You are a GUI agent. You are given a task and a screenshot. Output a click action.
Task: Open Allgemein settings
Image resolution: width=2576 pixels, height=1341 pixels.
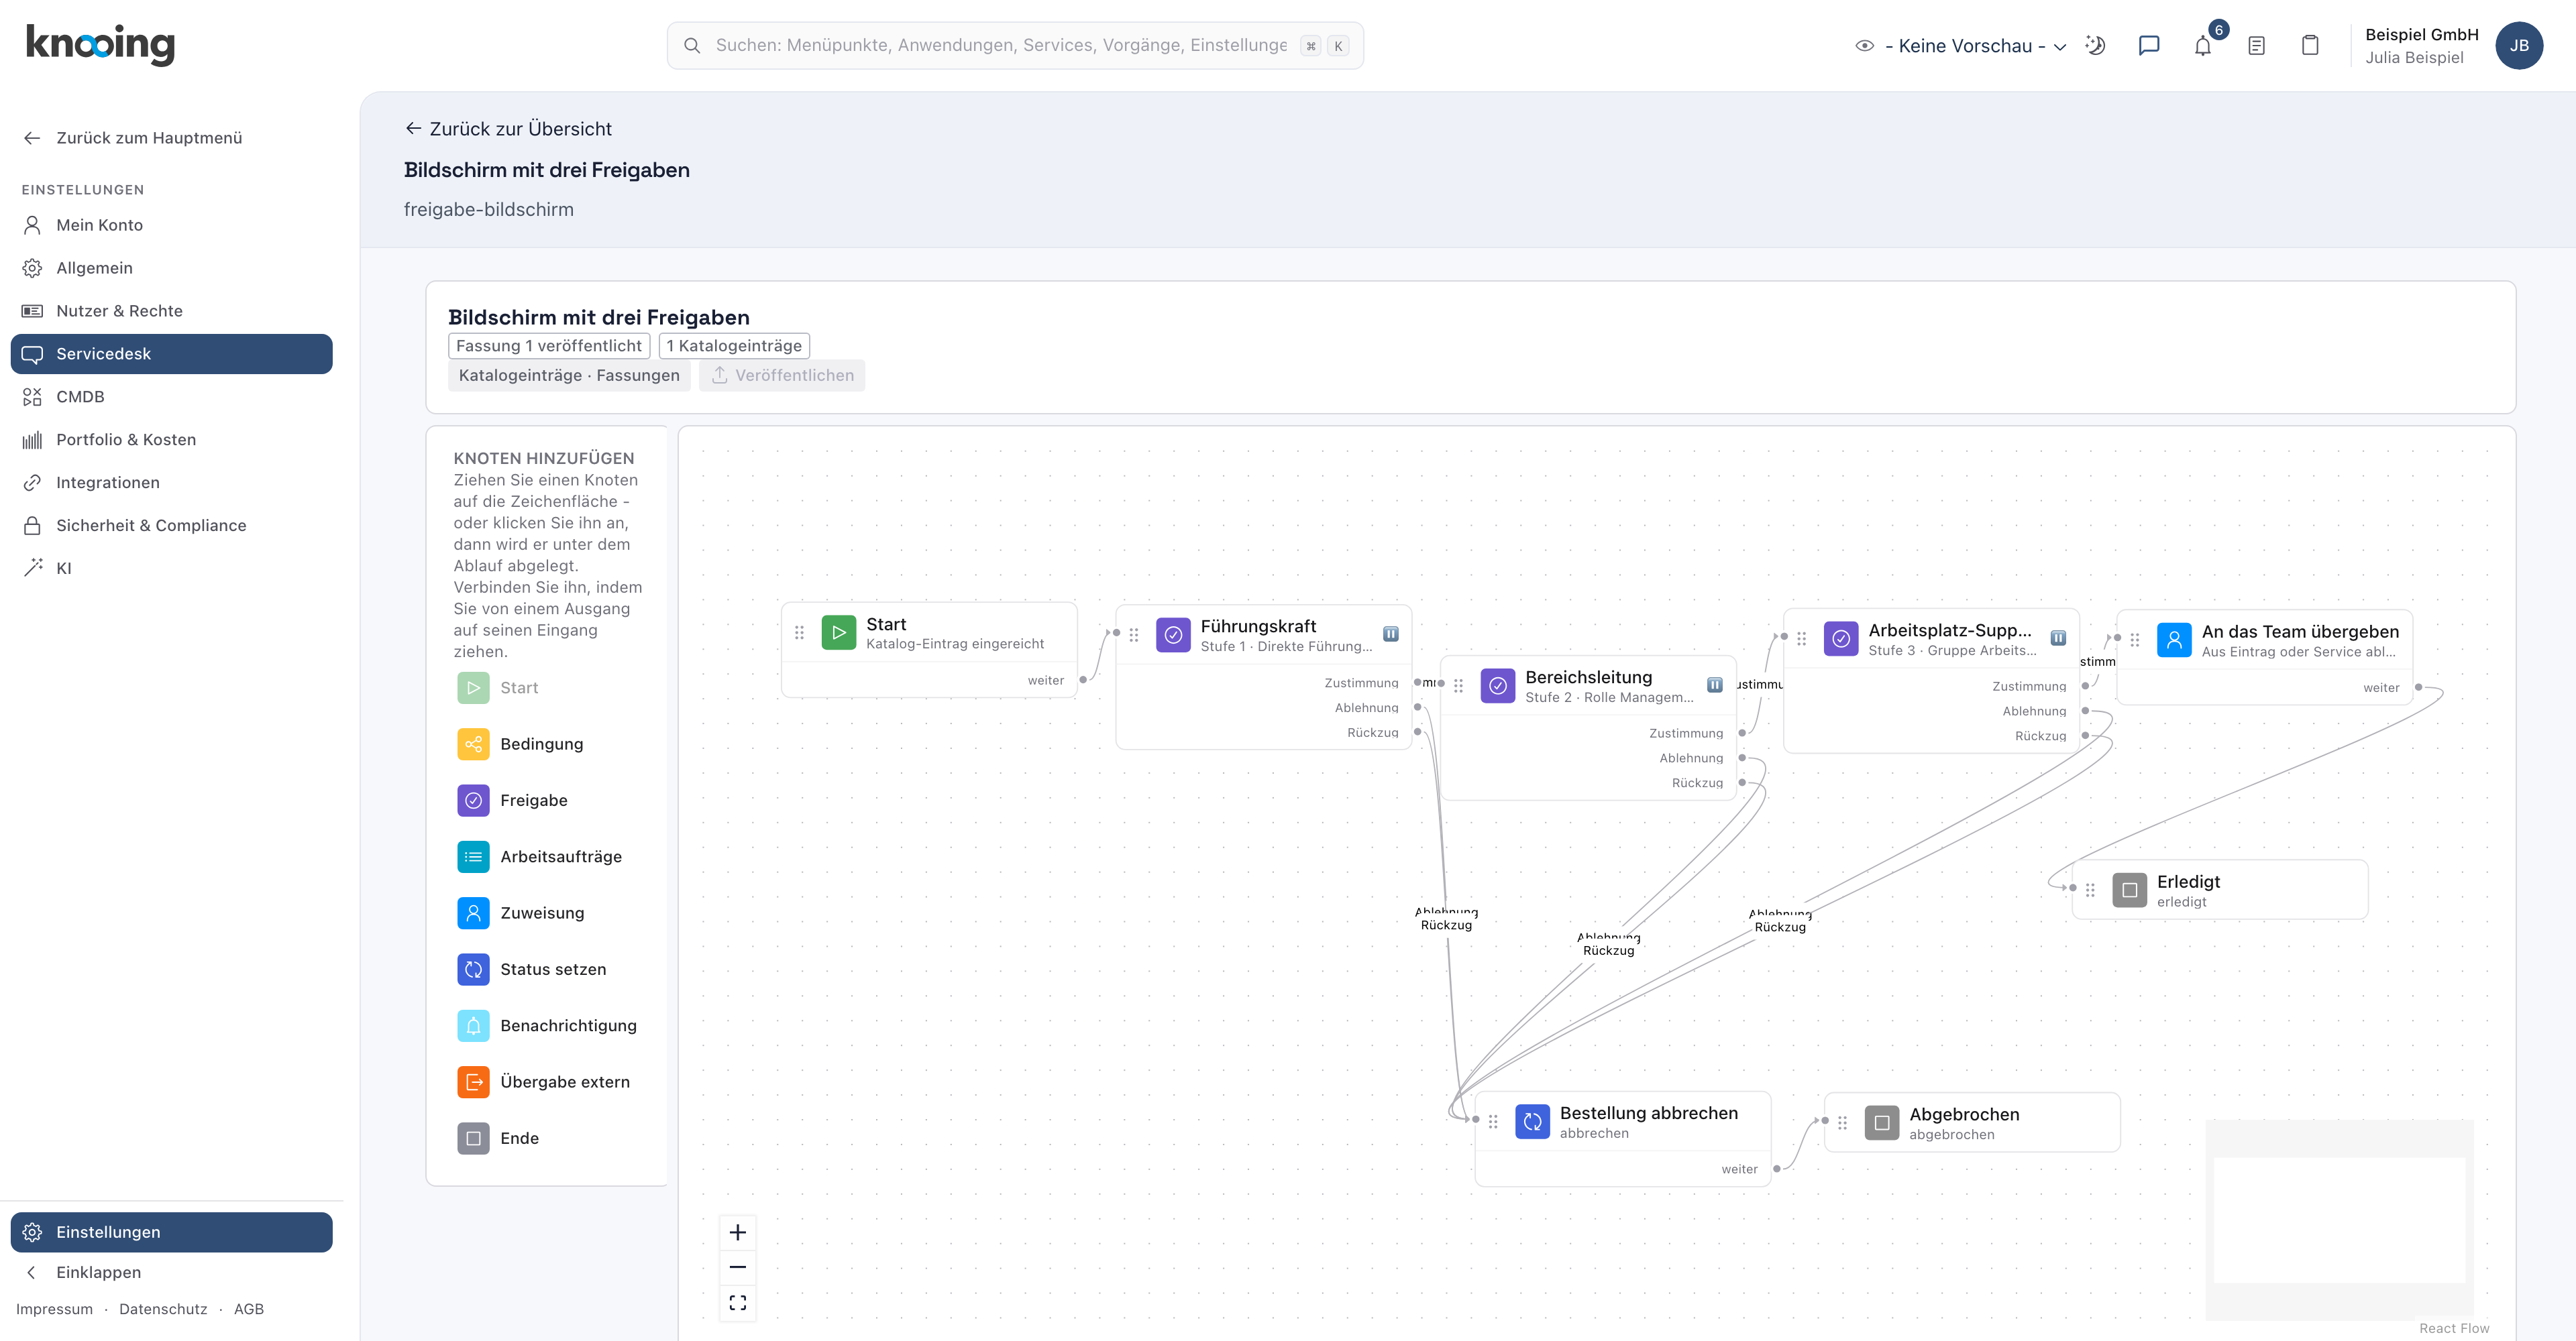[172, 268]
